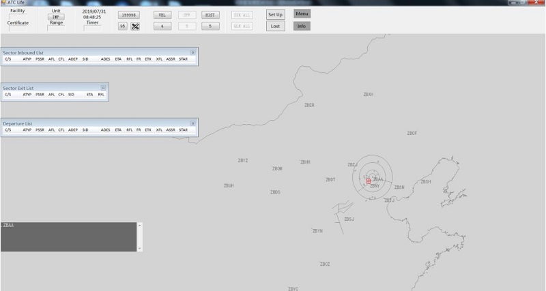Image resolution: width=546 pixels, height=291 pixels.
Task: Open the Menu button
Action: pyautogui.click(x=302, y=14)
